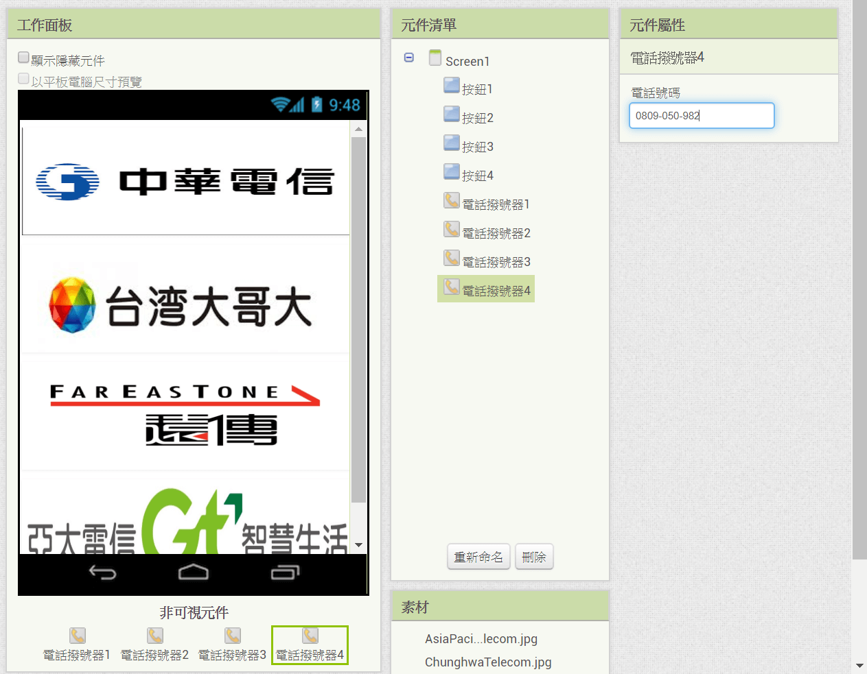Select 按鈕1 in the component tree

[x=477, y=89]
